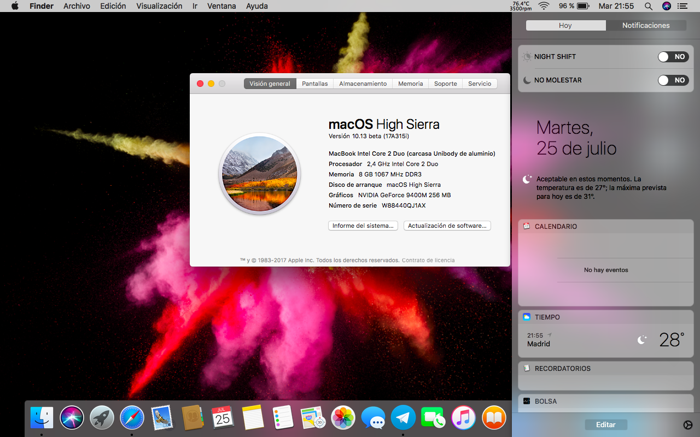Open the Ir menu
The image size is (700, 437).
195,6
